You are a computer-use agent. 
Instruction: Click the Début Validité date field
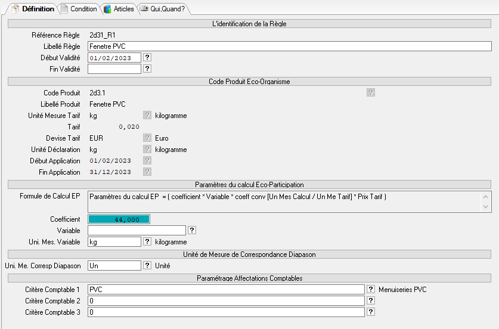pyautogui.click(x=114, y=58)
